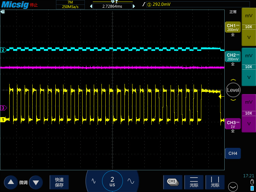
Task: Raise trigger level with chevron above Level
Action: coord(233,80)
